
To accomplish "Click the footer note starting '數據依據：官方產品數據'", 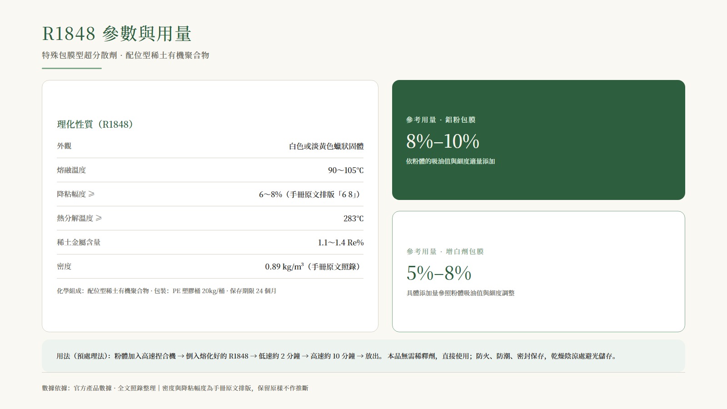I will [x=175, y=388].
